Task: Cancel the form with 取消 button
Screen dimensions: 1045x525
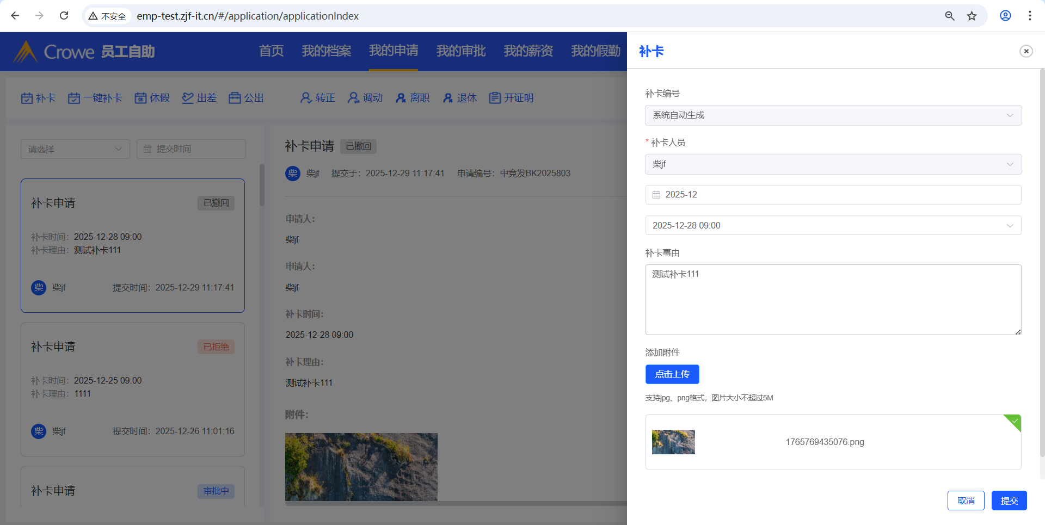Action: point(966,501)
